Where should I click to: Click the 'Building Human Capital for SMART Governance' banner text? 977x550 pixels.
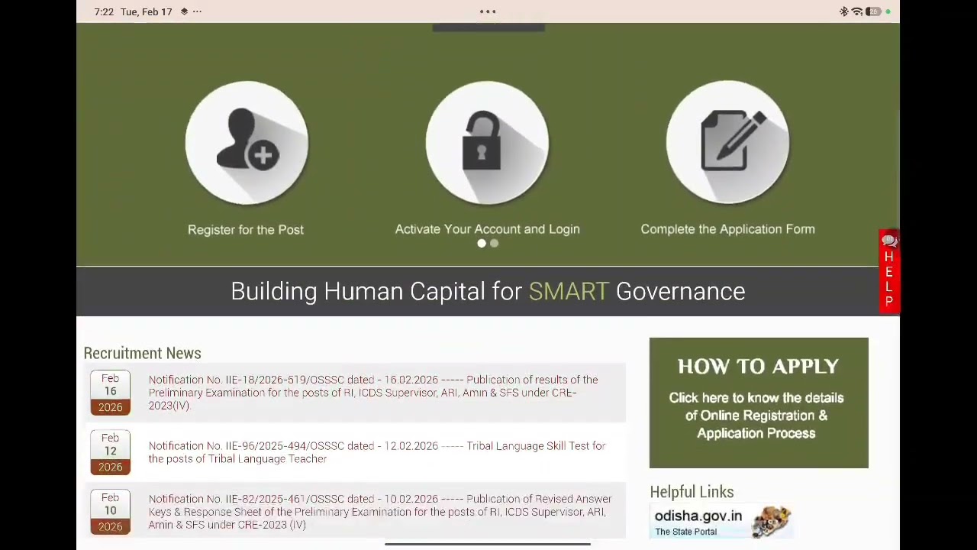[488, 291]
